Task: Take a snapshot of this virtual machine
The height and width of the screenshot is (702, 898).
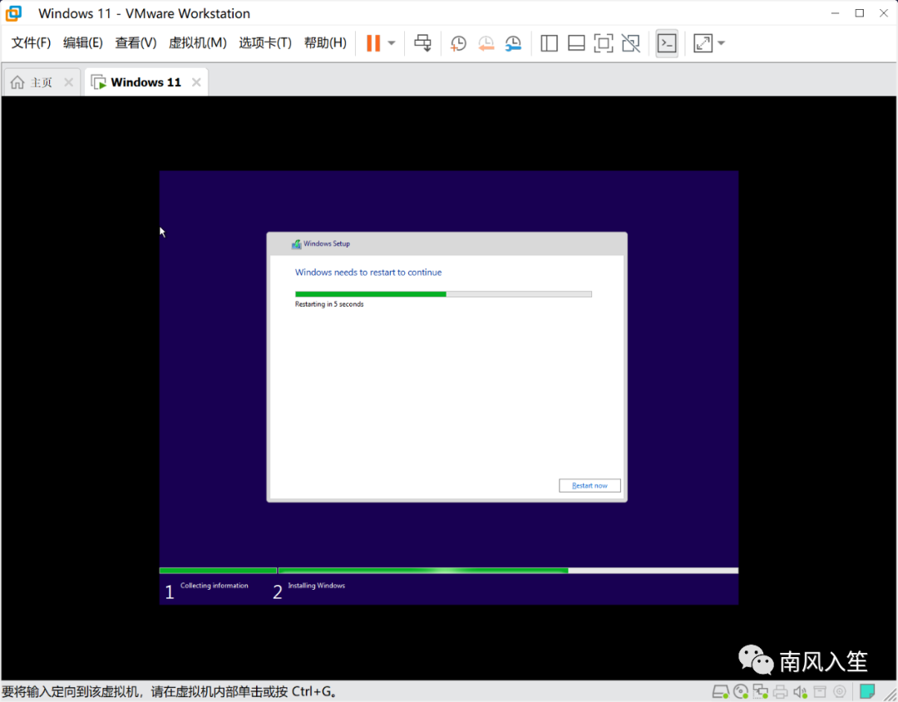Action: 458,43
